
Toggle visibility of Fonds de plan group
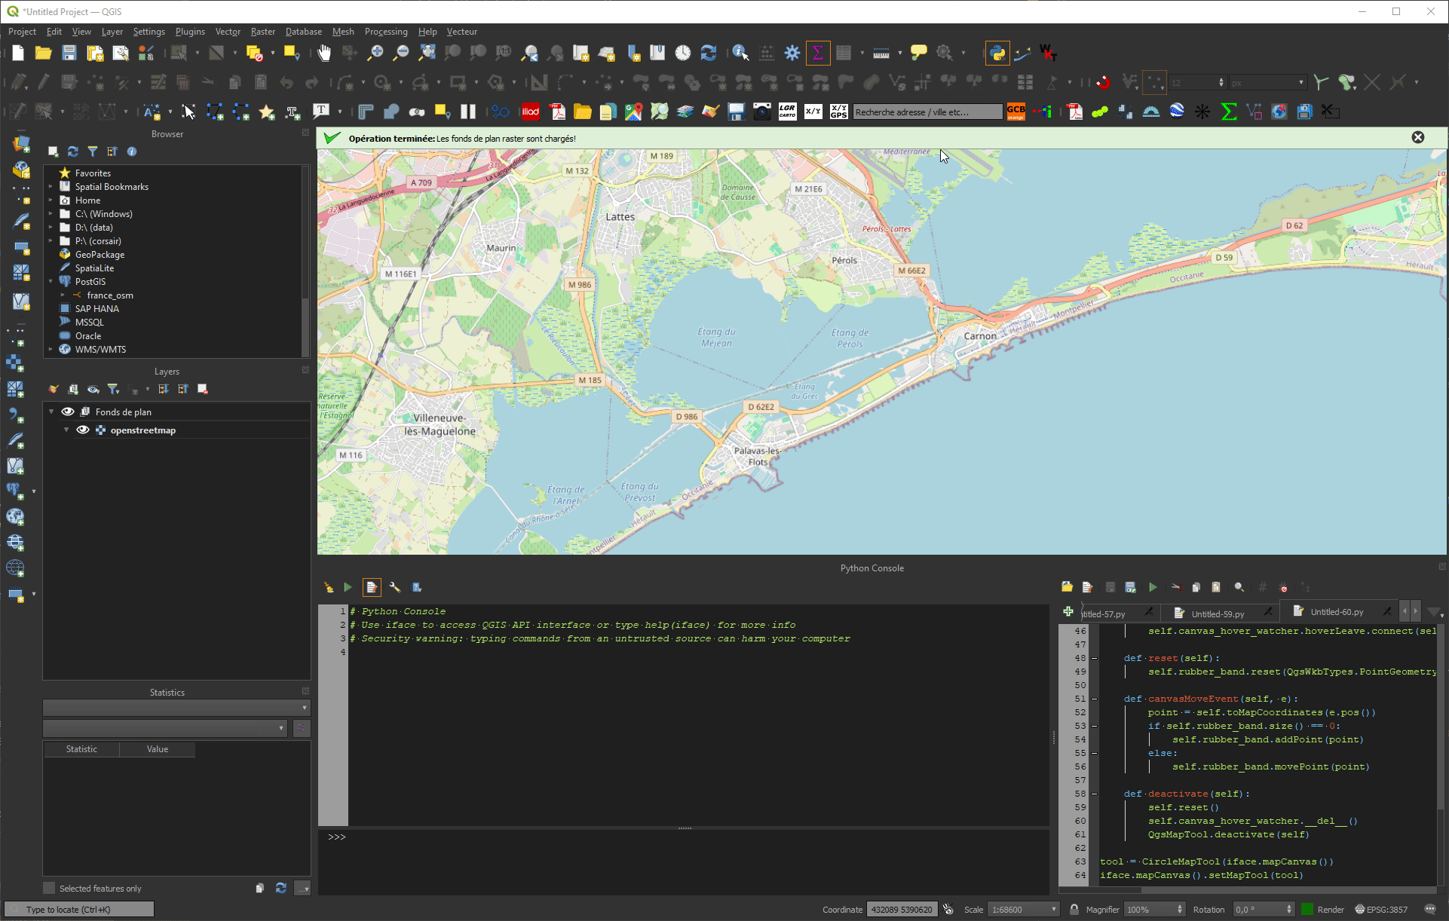[68, 412]
